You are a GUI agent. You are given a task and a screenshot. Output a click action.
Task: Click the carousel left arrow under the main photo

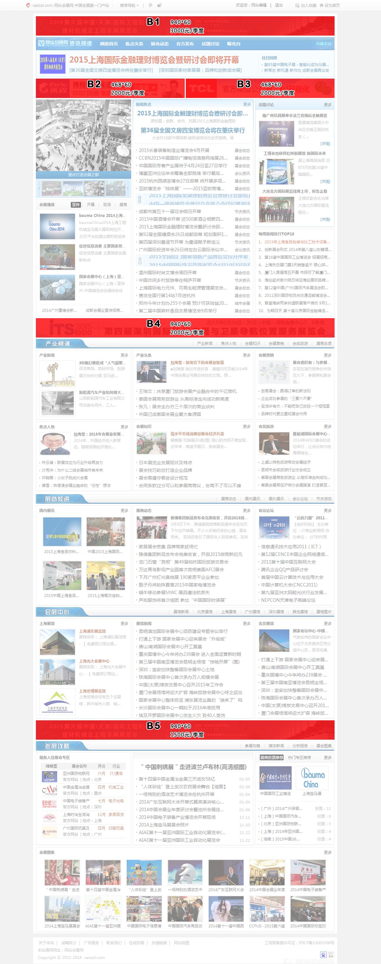click(39, 189)
